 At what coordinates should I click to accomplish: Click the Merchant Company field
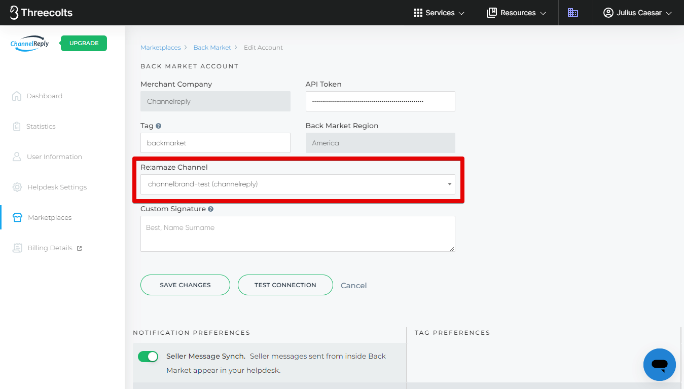point(215,101)
